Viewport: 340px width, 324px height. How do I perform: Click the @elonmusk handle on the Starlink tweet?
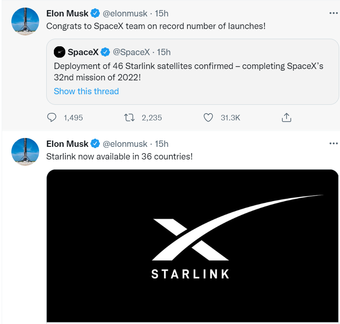(x=125, y=144)
